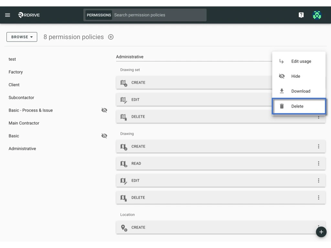
Task: Click the download icon in the context menu
Action: pos(282,91)
